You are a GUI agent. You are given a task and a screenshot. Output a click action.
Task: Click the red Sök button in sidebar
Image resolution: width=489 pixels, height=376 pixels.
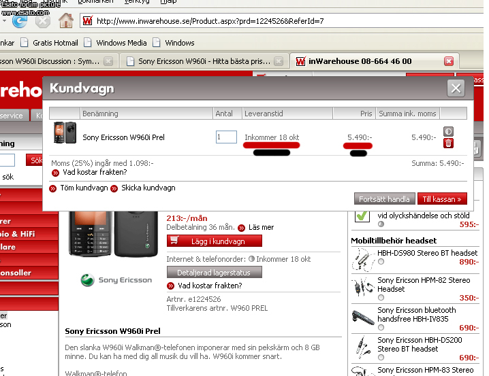pyautogui.click(x=34, y=160)
